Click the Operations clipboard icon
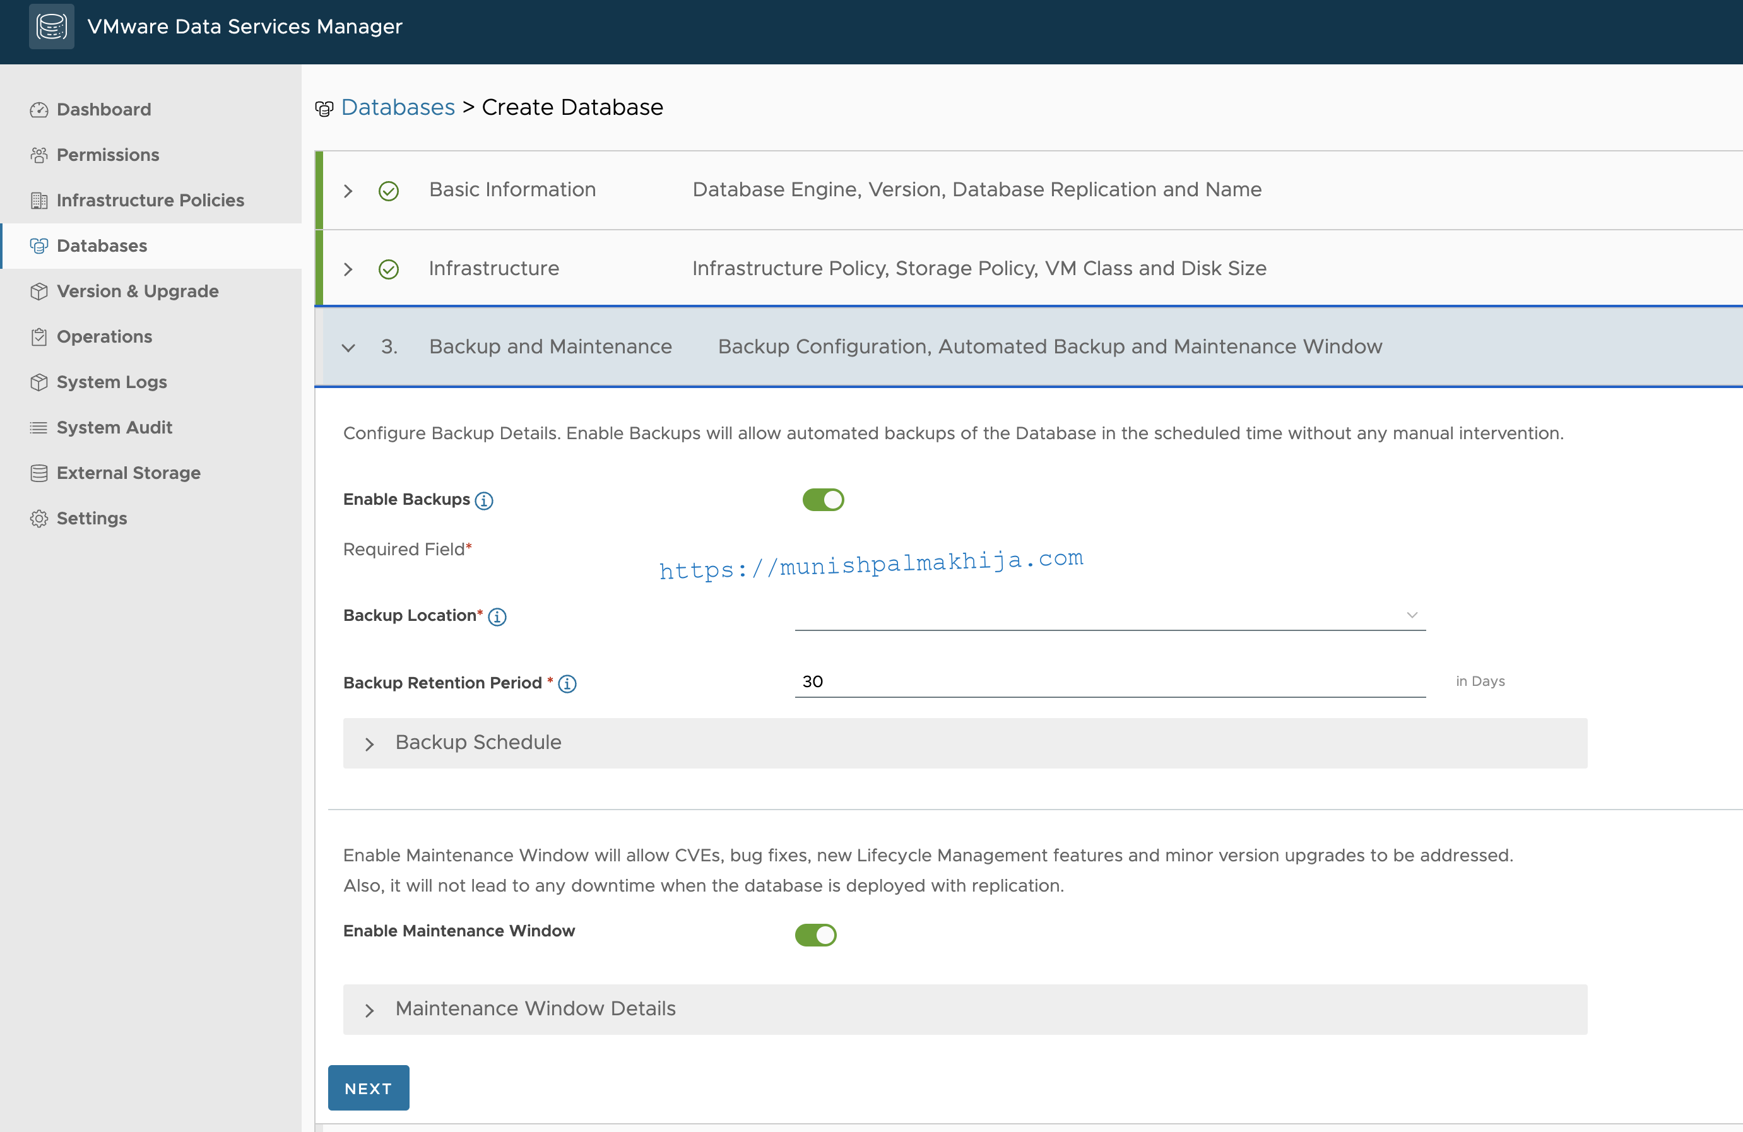 [x=39, y=337]
